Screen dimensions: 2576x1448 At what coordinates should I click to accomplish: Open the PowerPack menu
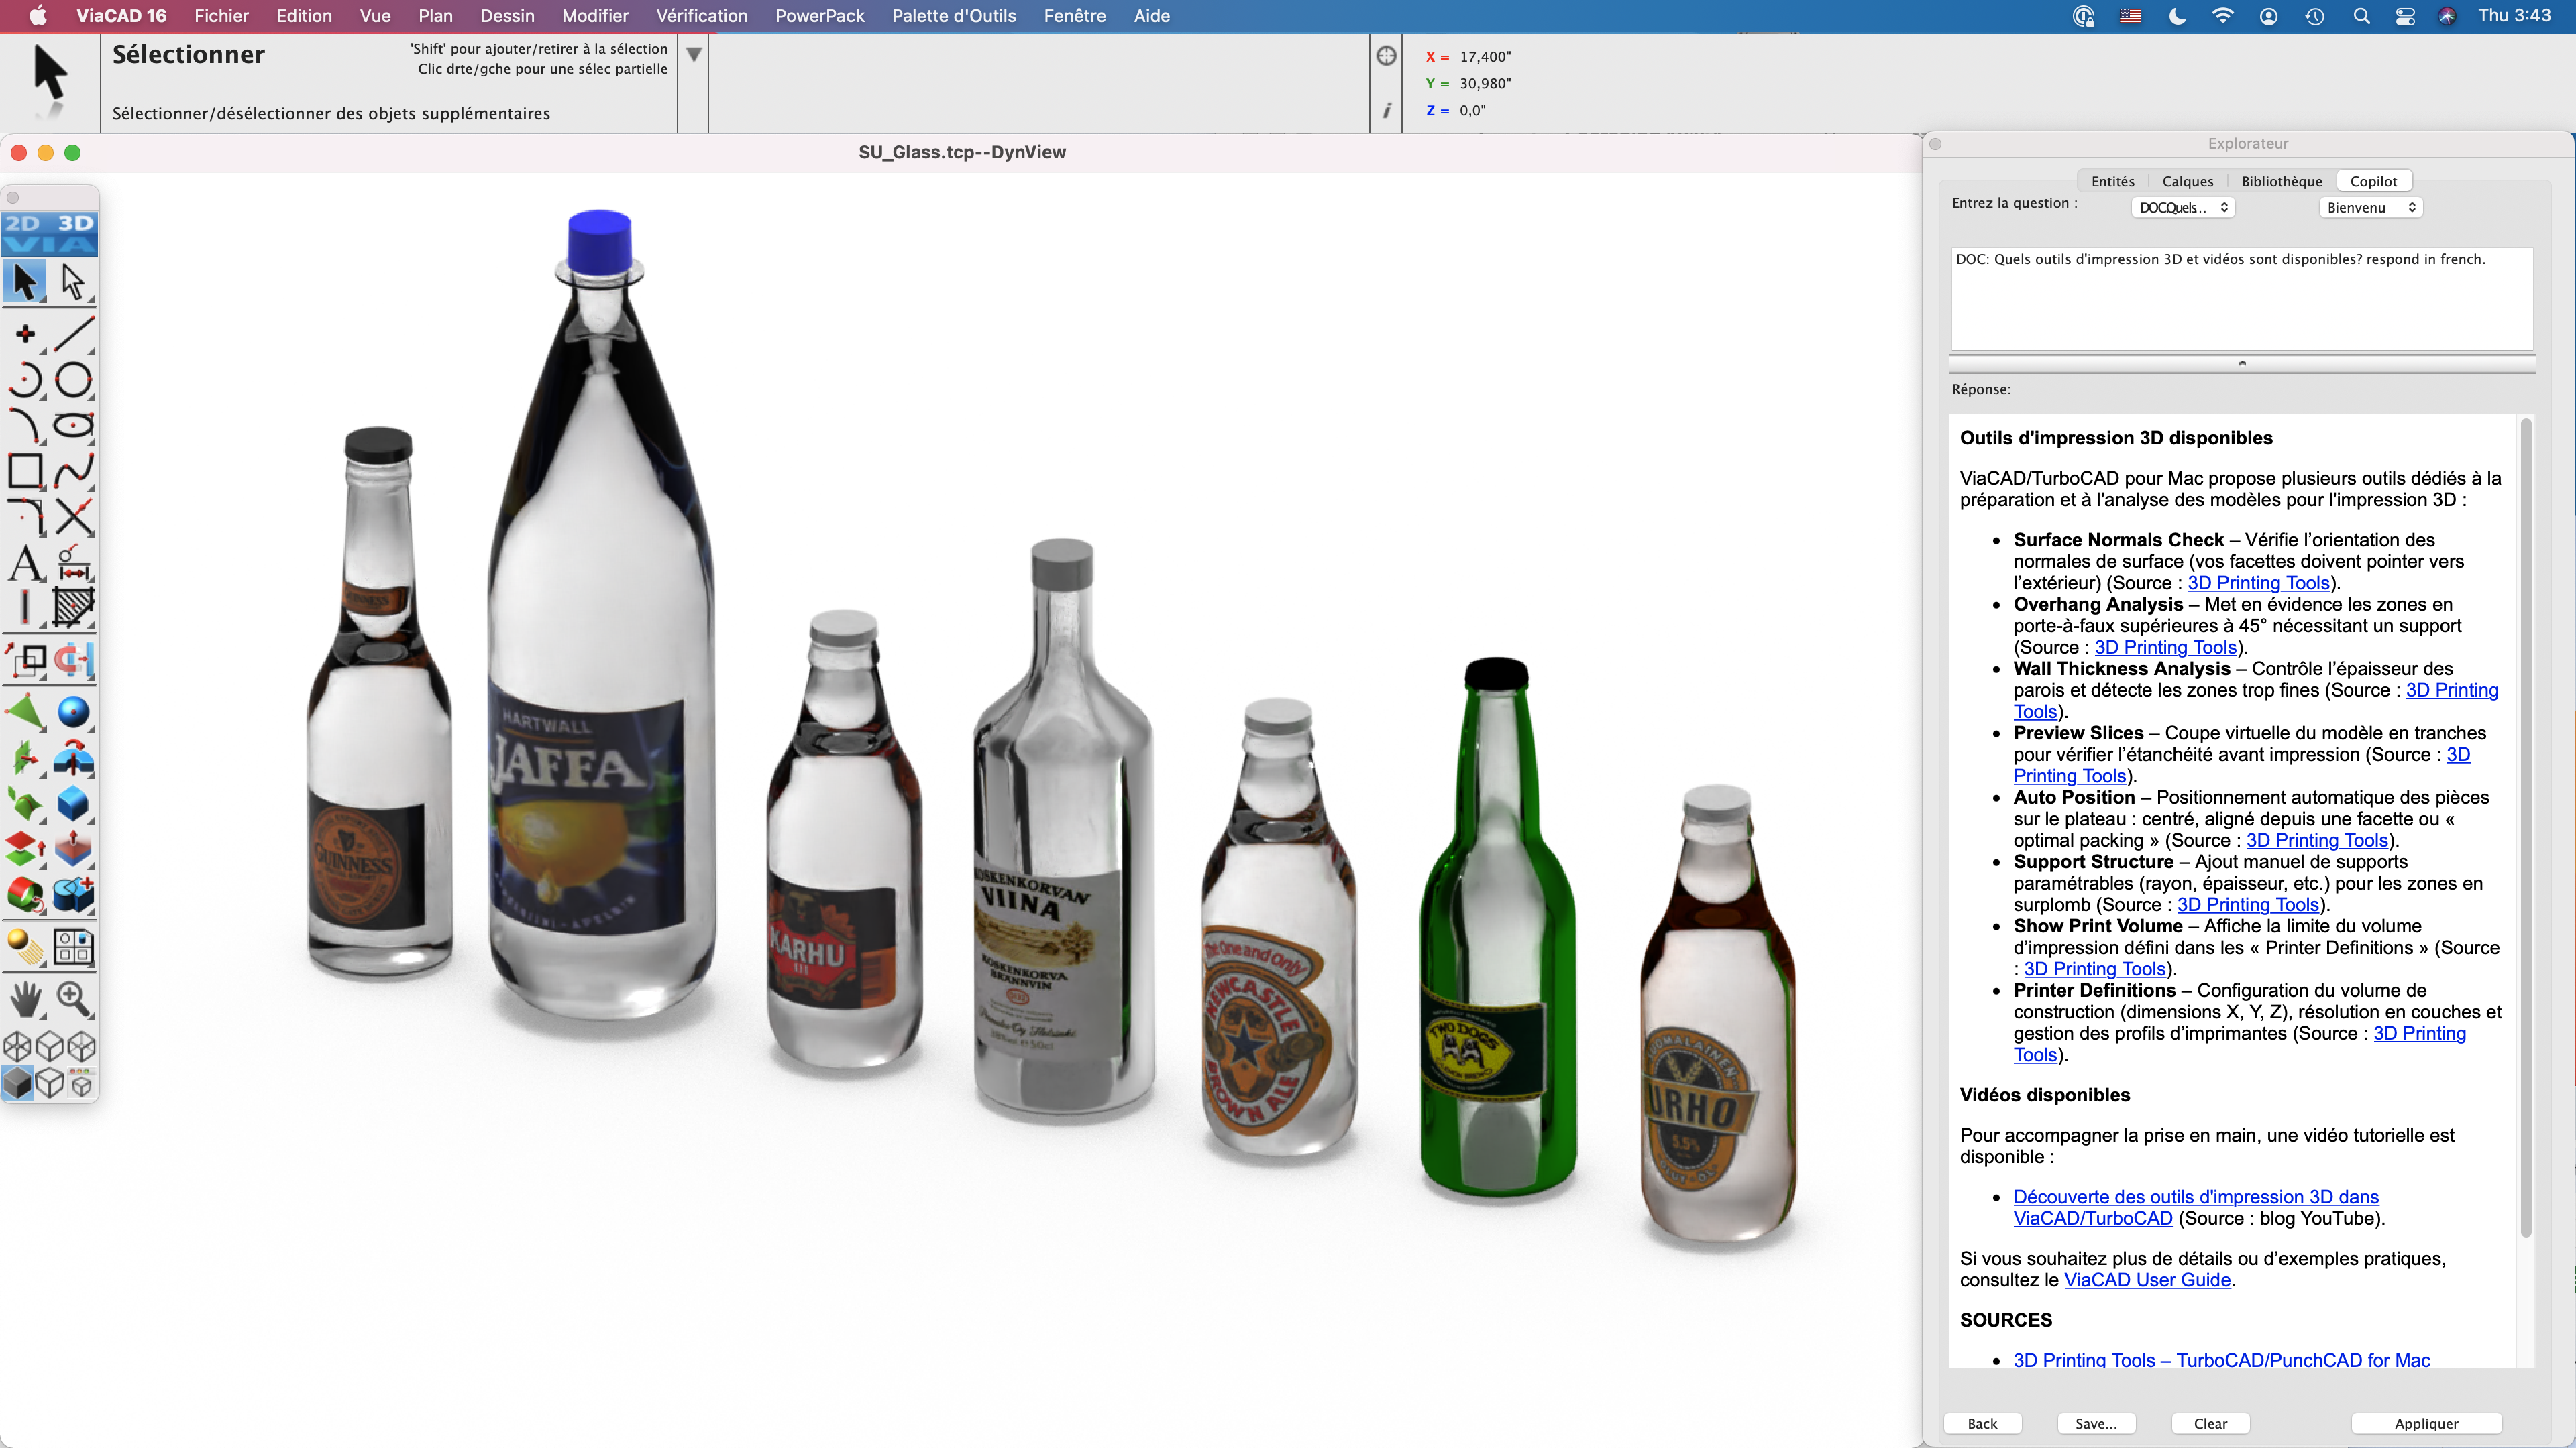[x=819, y=16]
